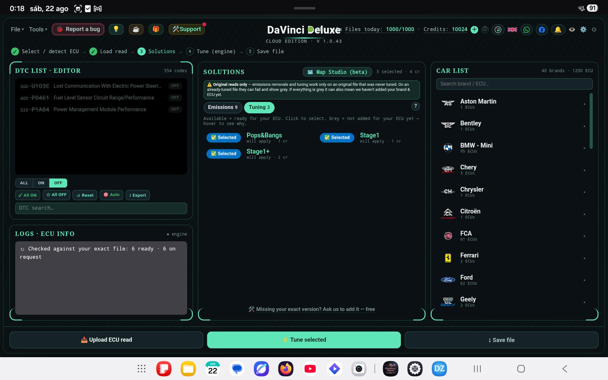Click the Reset button in DTC editor
608x380 pixels.
(x=85, y=195)
